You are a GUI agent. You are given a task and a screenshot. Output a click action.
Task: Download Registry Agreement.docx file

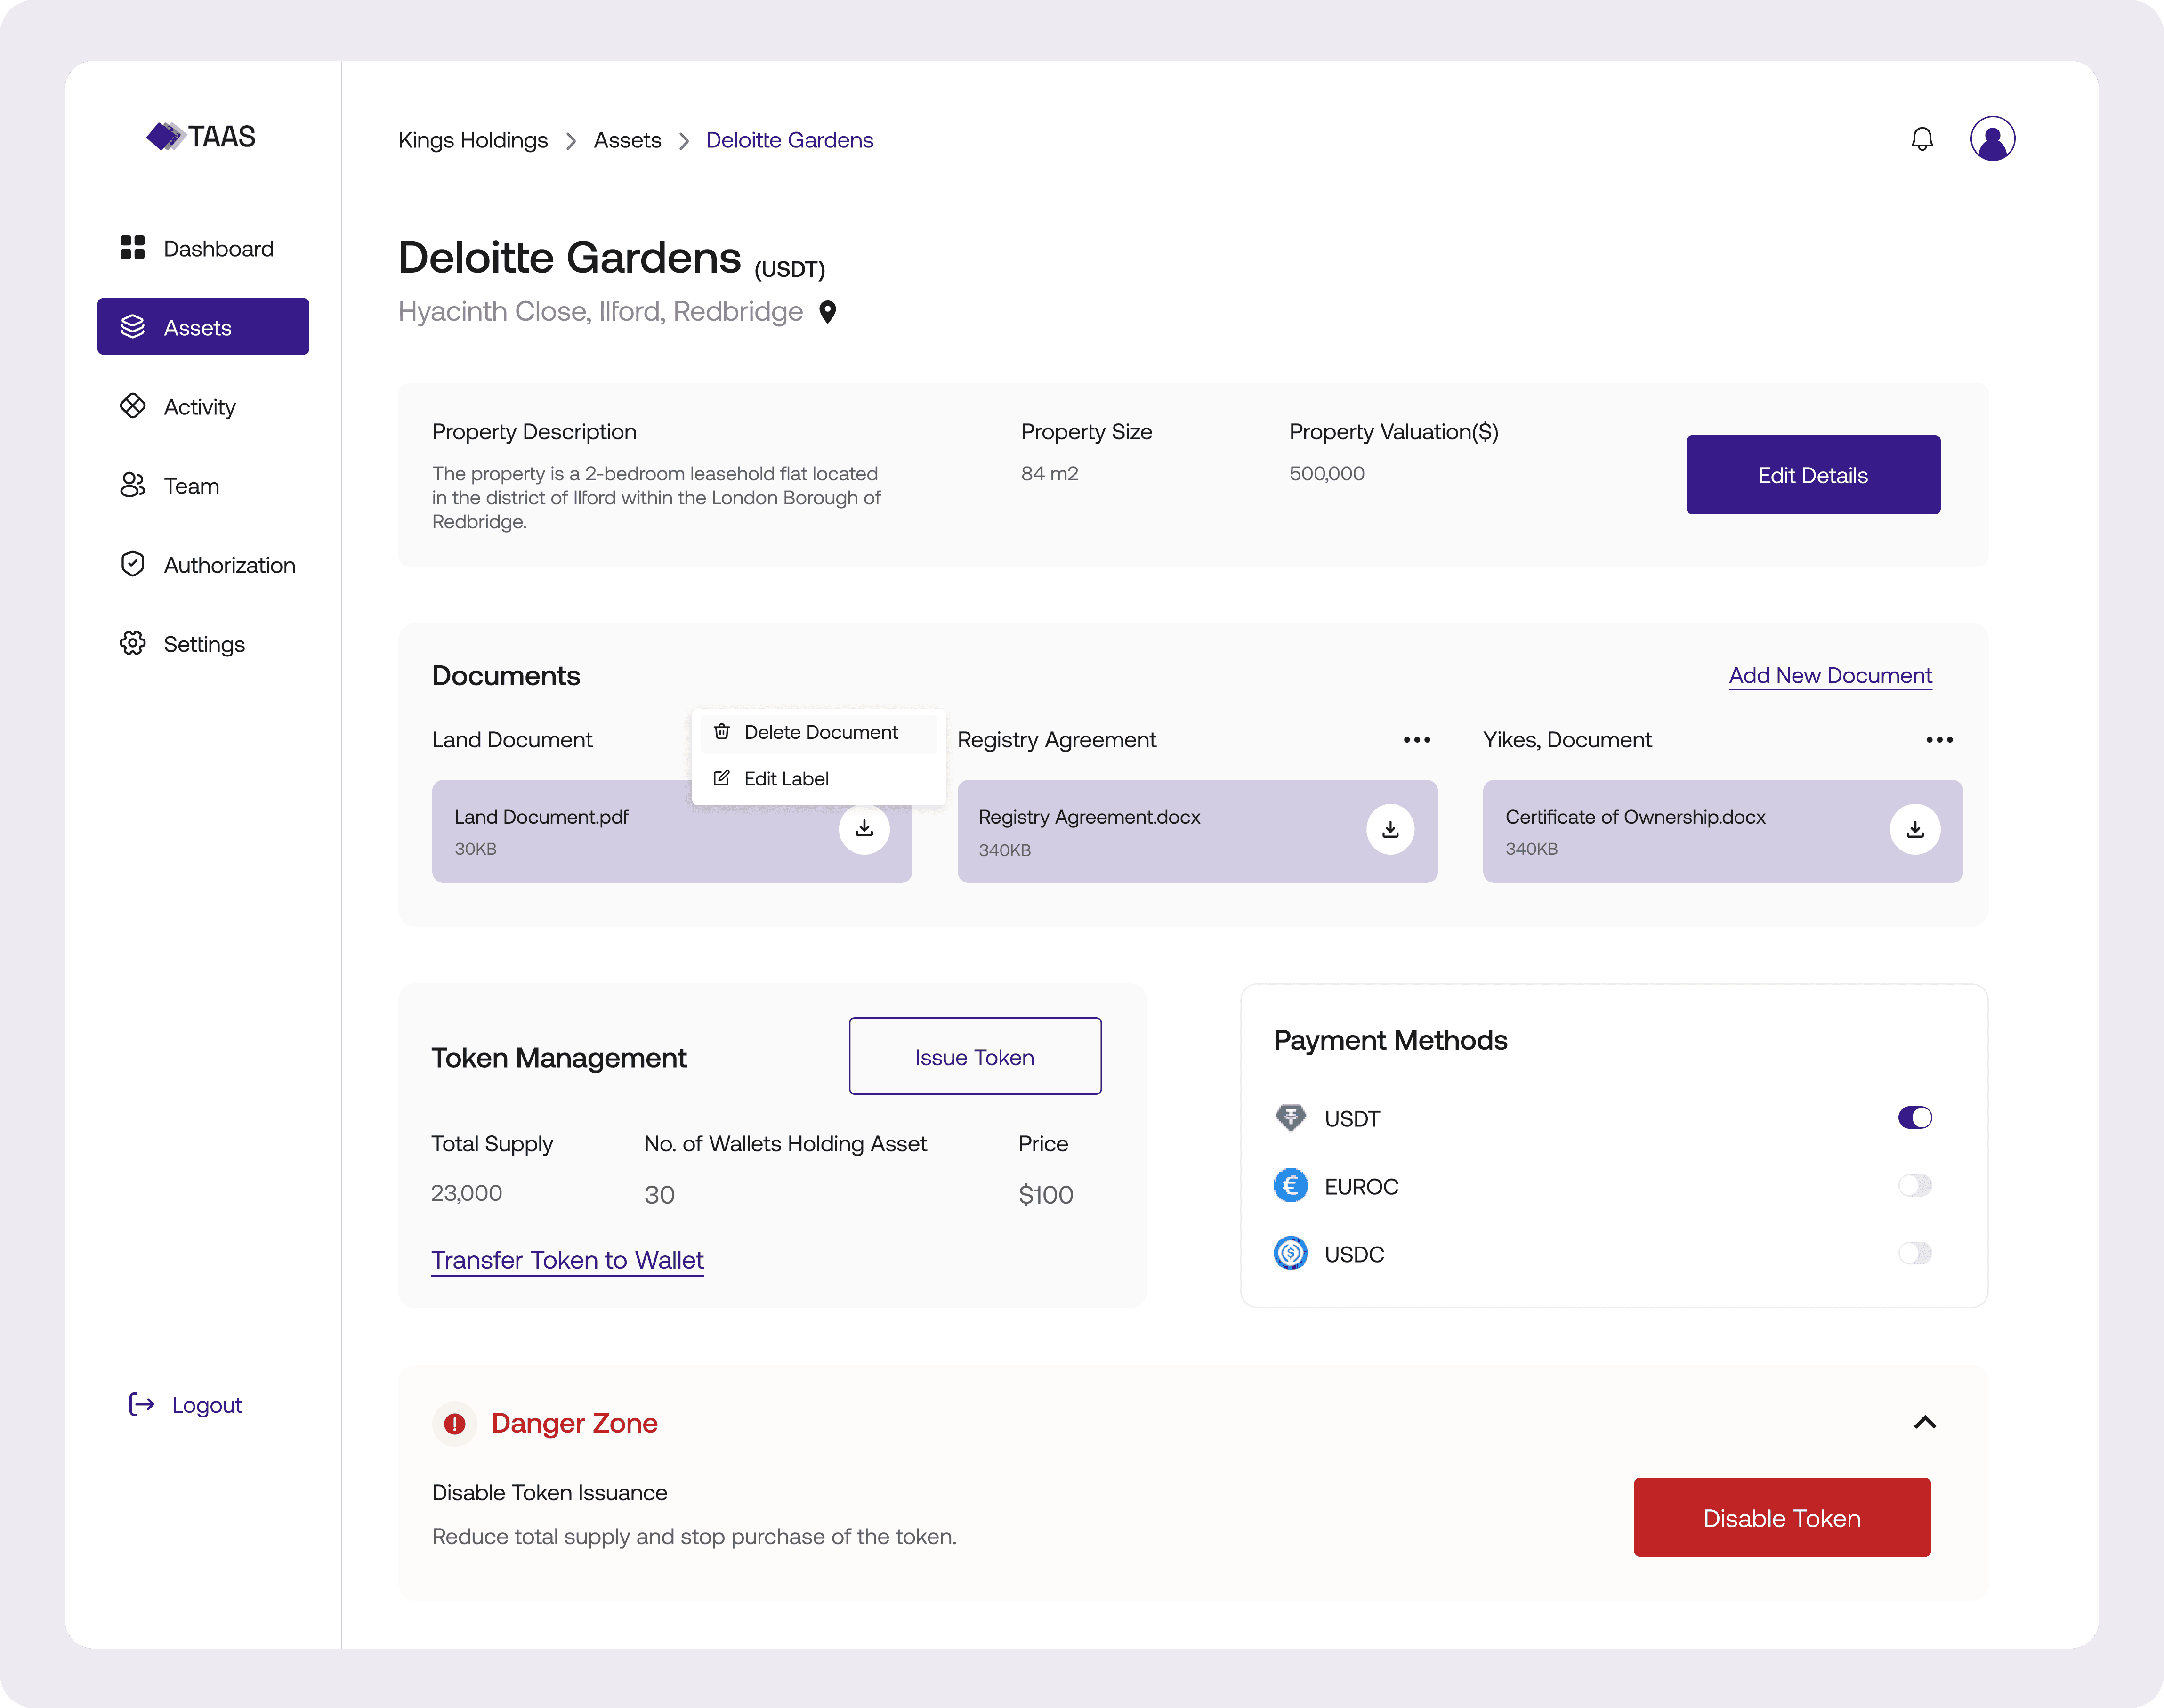click(1389, 829)
